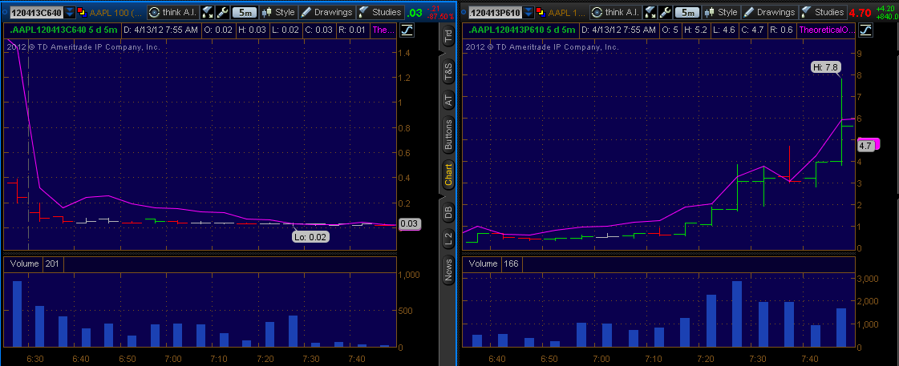The height and width of the screenshot is (366, 899).
Task: Click the Volume 201 label on left chart
Action: pyautogui.click(x=34, y=263)
